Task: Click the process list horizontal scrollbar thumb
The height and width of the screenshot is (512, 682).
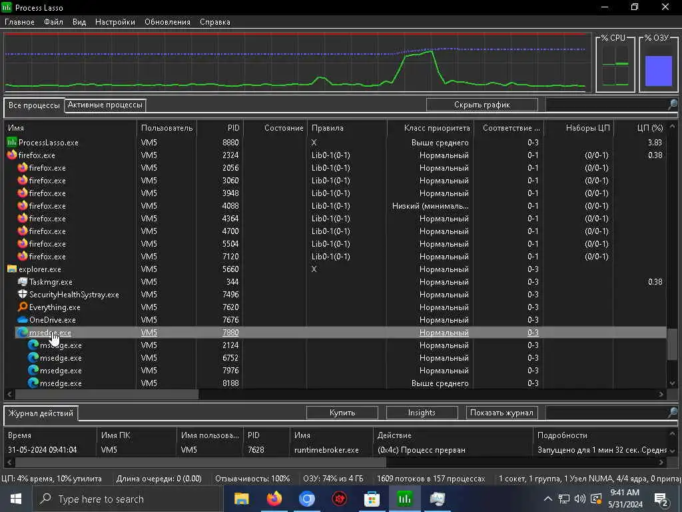Action: [107, 394]
